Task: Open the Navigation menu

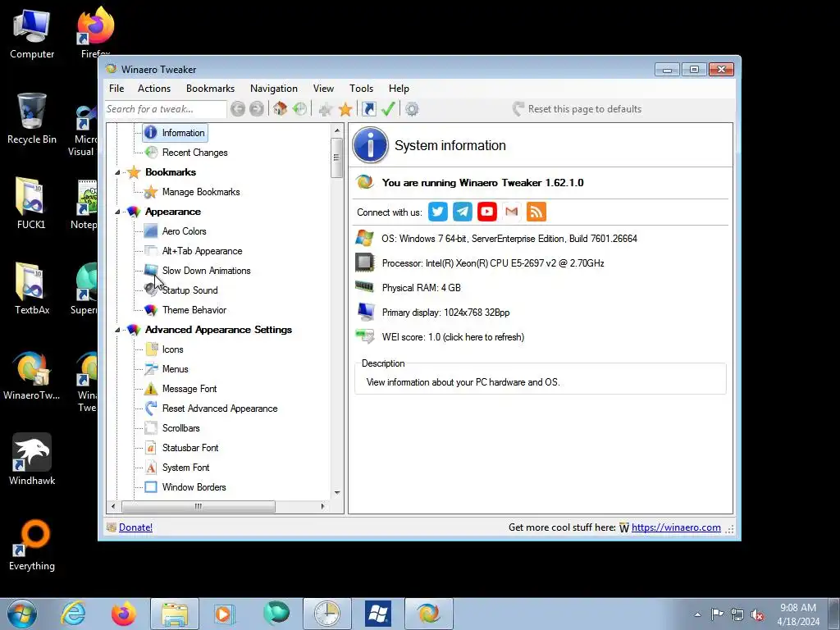Action: click(x=274, y=89)
